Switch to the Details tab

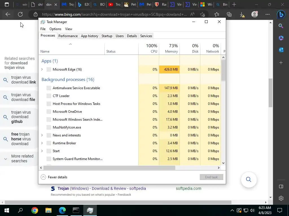(132, 36)
